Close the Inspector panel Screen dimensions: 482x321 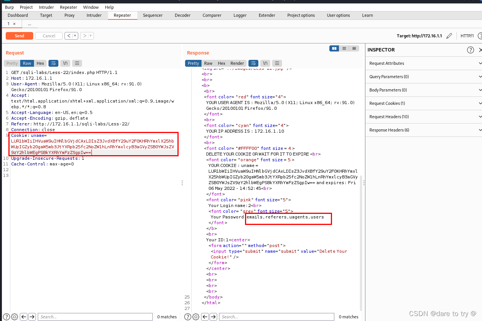[x=480, y=50]
